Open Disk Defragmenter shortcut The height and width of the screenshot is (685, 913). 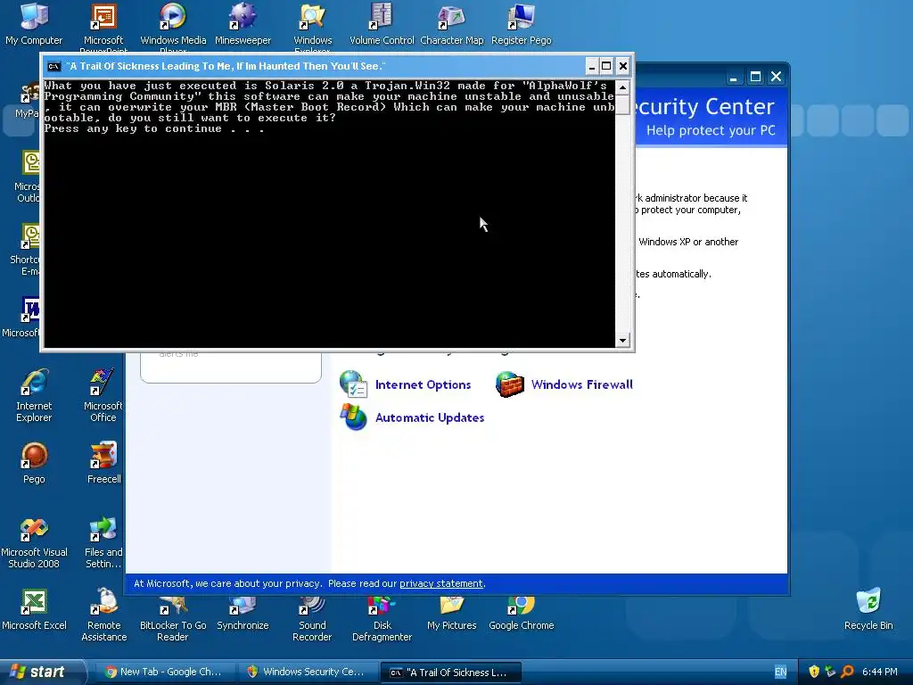tap(382, 619)
